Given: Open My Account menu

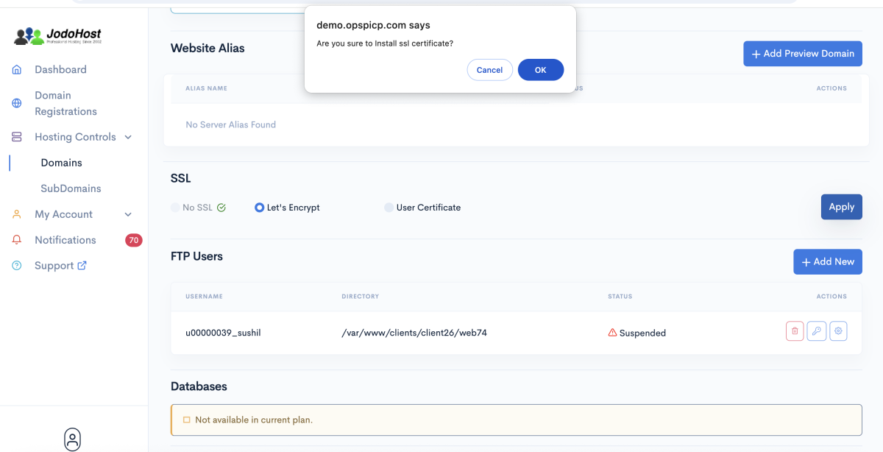Looking at the screenshot, I should (x=63, y=214).
